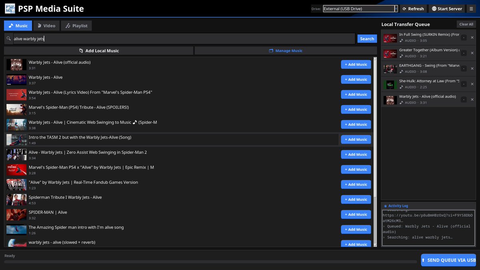Click 'Queued: Warbly Jets - Alive' log entry

pos(426,229)
